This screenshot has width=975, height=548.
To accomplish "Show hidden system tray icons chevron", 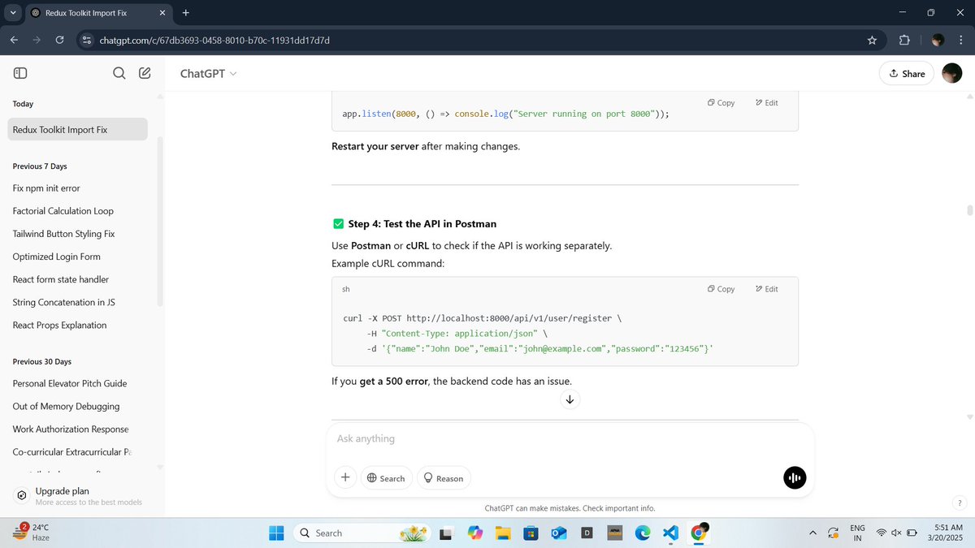I will [x=812, y=533].
